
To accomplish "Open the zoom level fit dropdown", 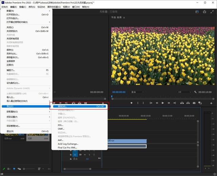I will coord(137,92).
